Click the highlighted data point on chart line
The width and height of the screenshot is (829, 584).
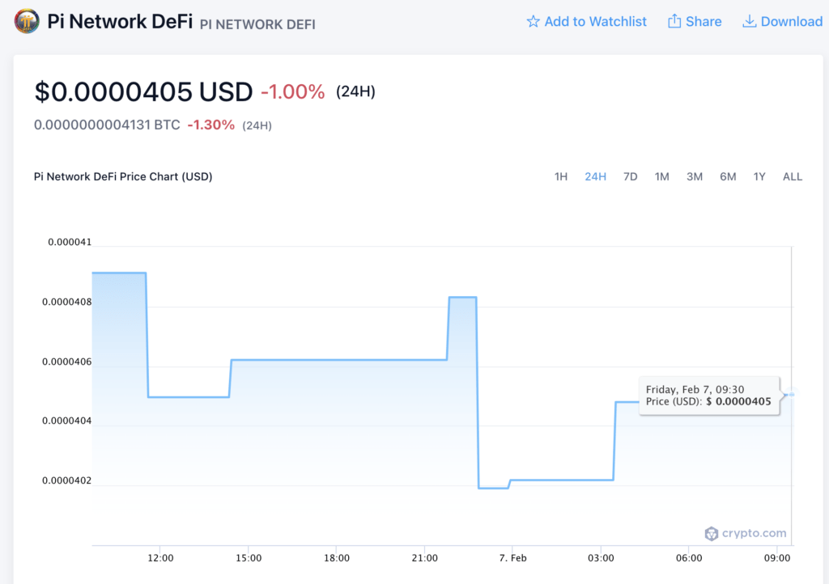tap(792, 394)
